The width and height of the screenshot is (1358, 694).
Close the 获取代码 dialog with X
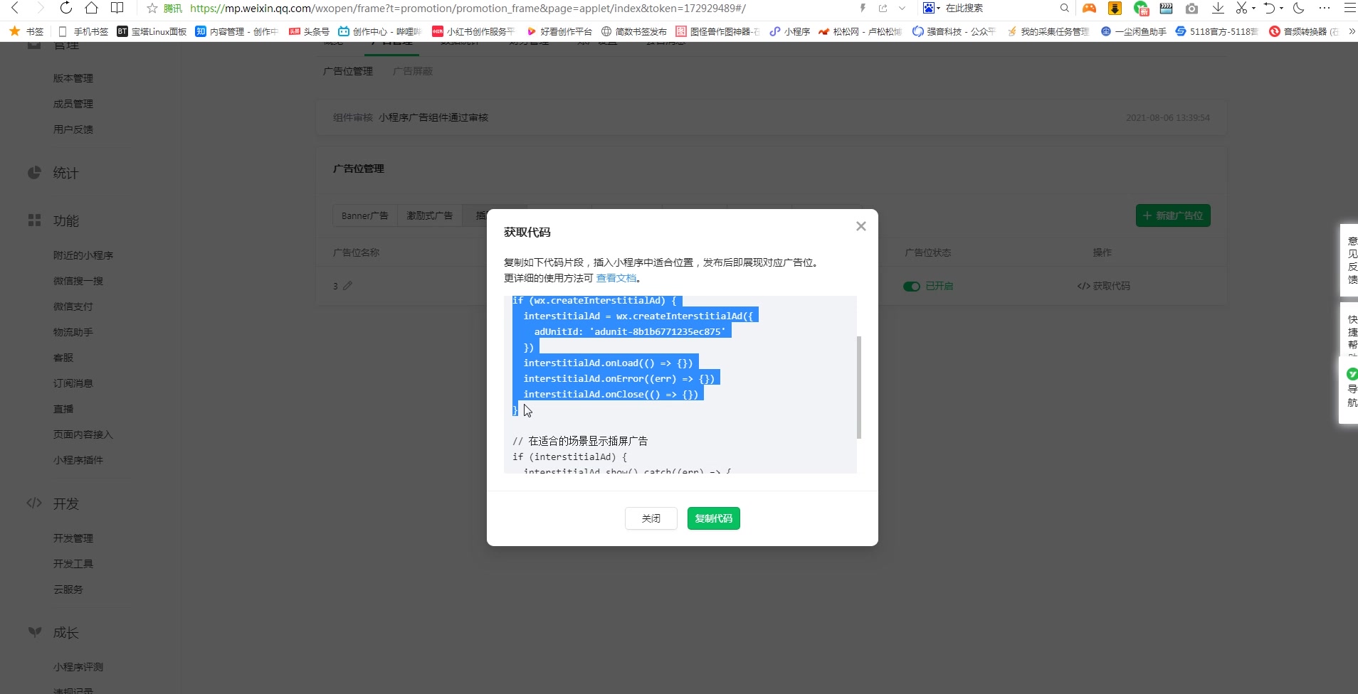tap(860, 226)
